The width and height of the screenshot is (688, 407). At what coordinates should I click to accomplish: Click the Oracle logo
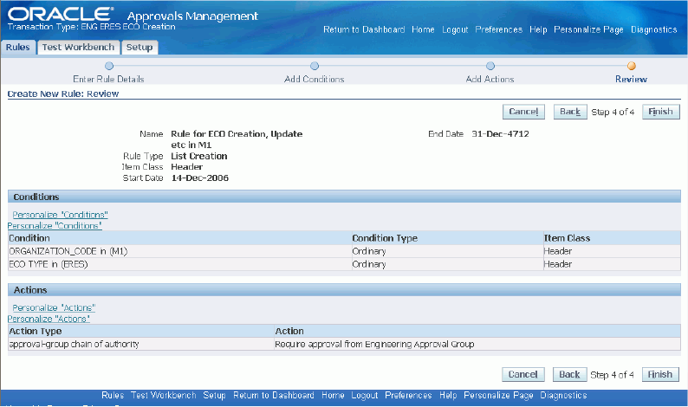click(x=60, y=14)
